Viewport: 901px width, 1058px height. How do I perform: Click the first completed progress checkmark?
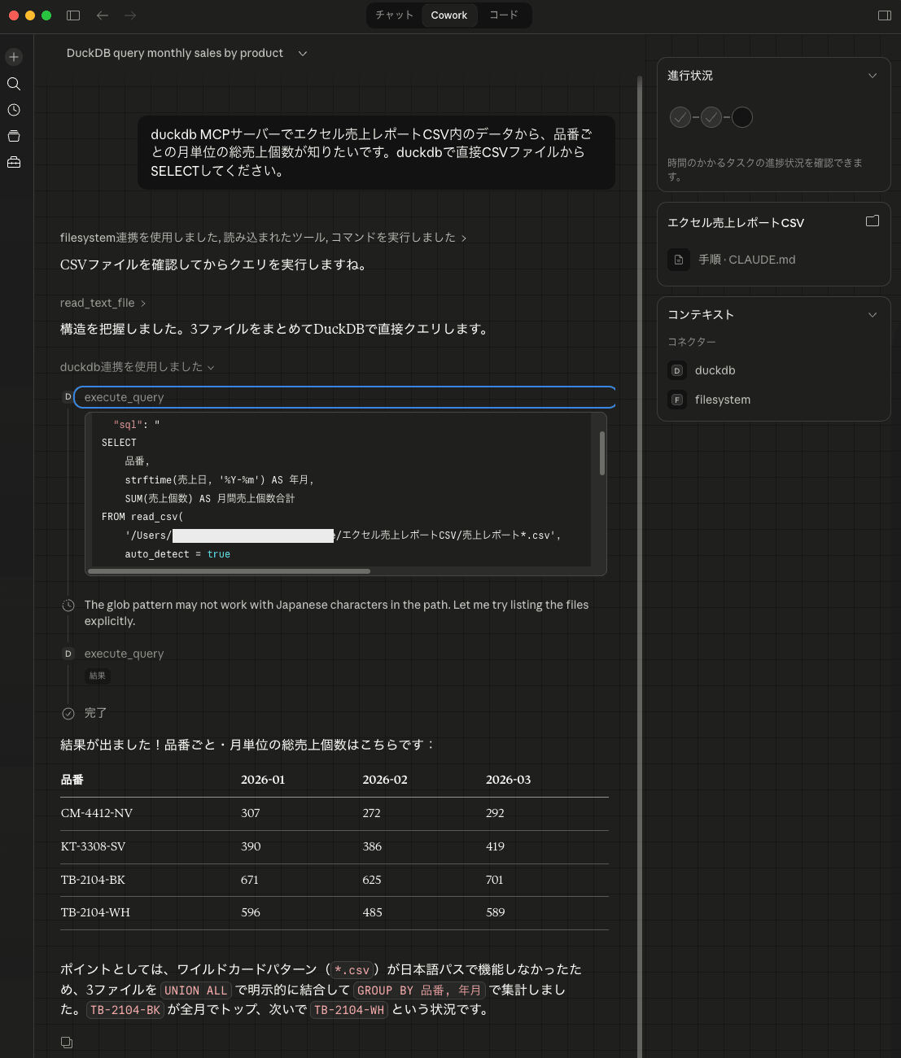click(x=680, y=117)
